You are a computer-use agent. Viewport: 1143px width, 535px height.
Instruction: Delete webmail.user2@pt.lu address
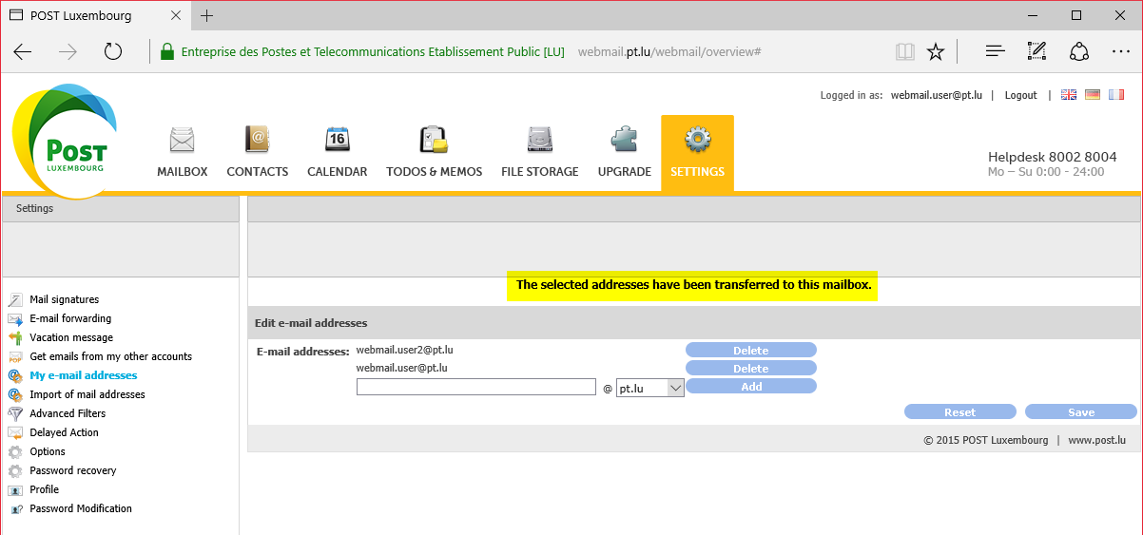click(x=750, y=350)
